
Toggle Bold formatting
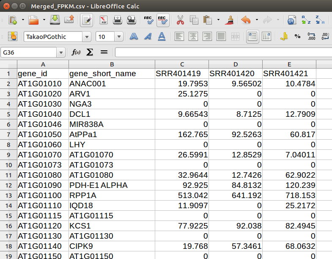click(134, 36)
